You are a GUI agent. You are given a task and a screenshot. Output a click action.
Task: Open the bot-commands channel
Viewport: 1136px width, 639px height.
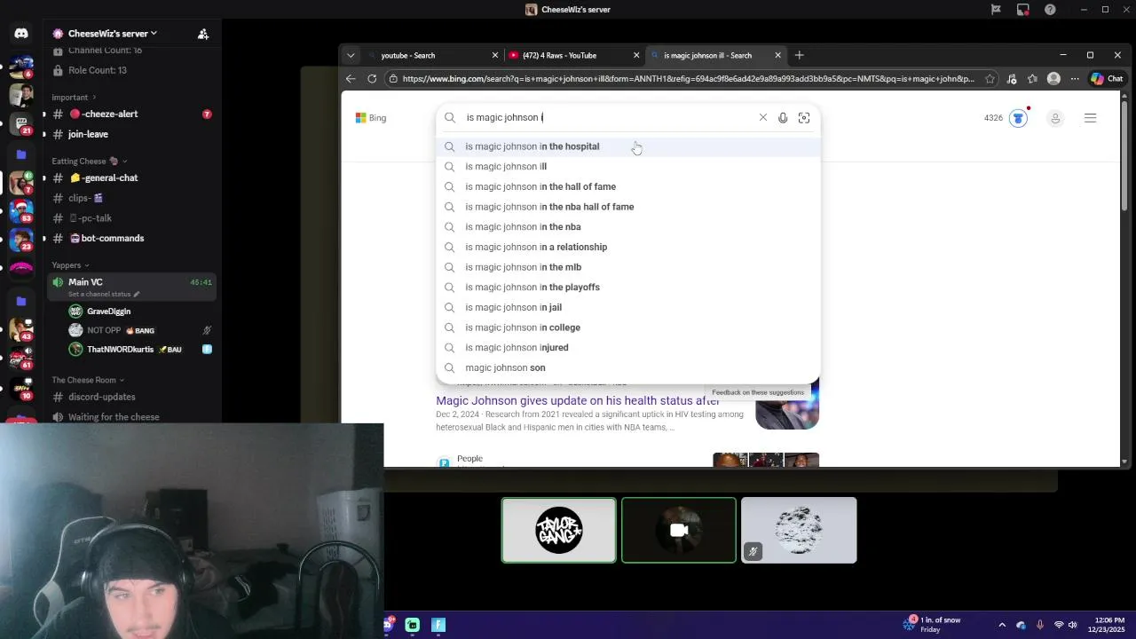130,238
